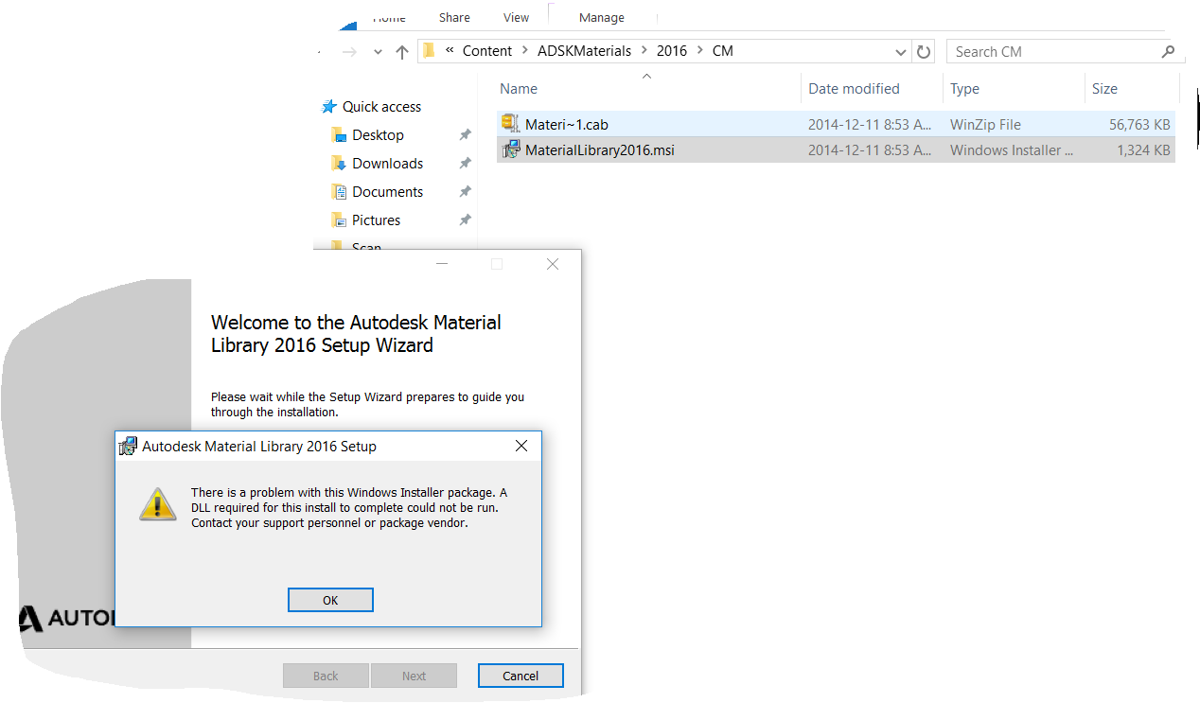The width and height of the screenshot is (1200, 703).
Task: Click the Desktop folder icon
Action: click(339, 135)
